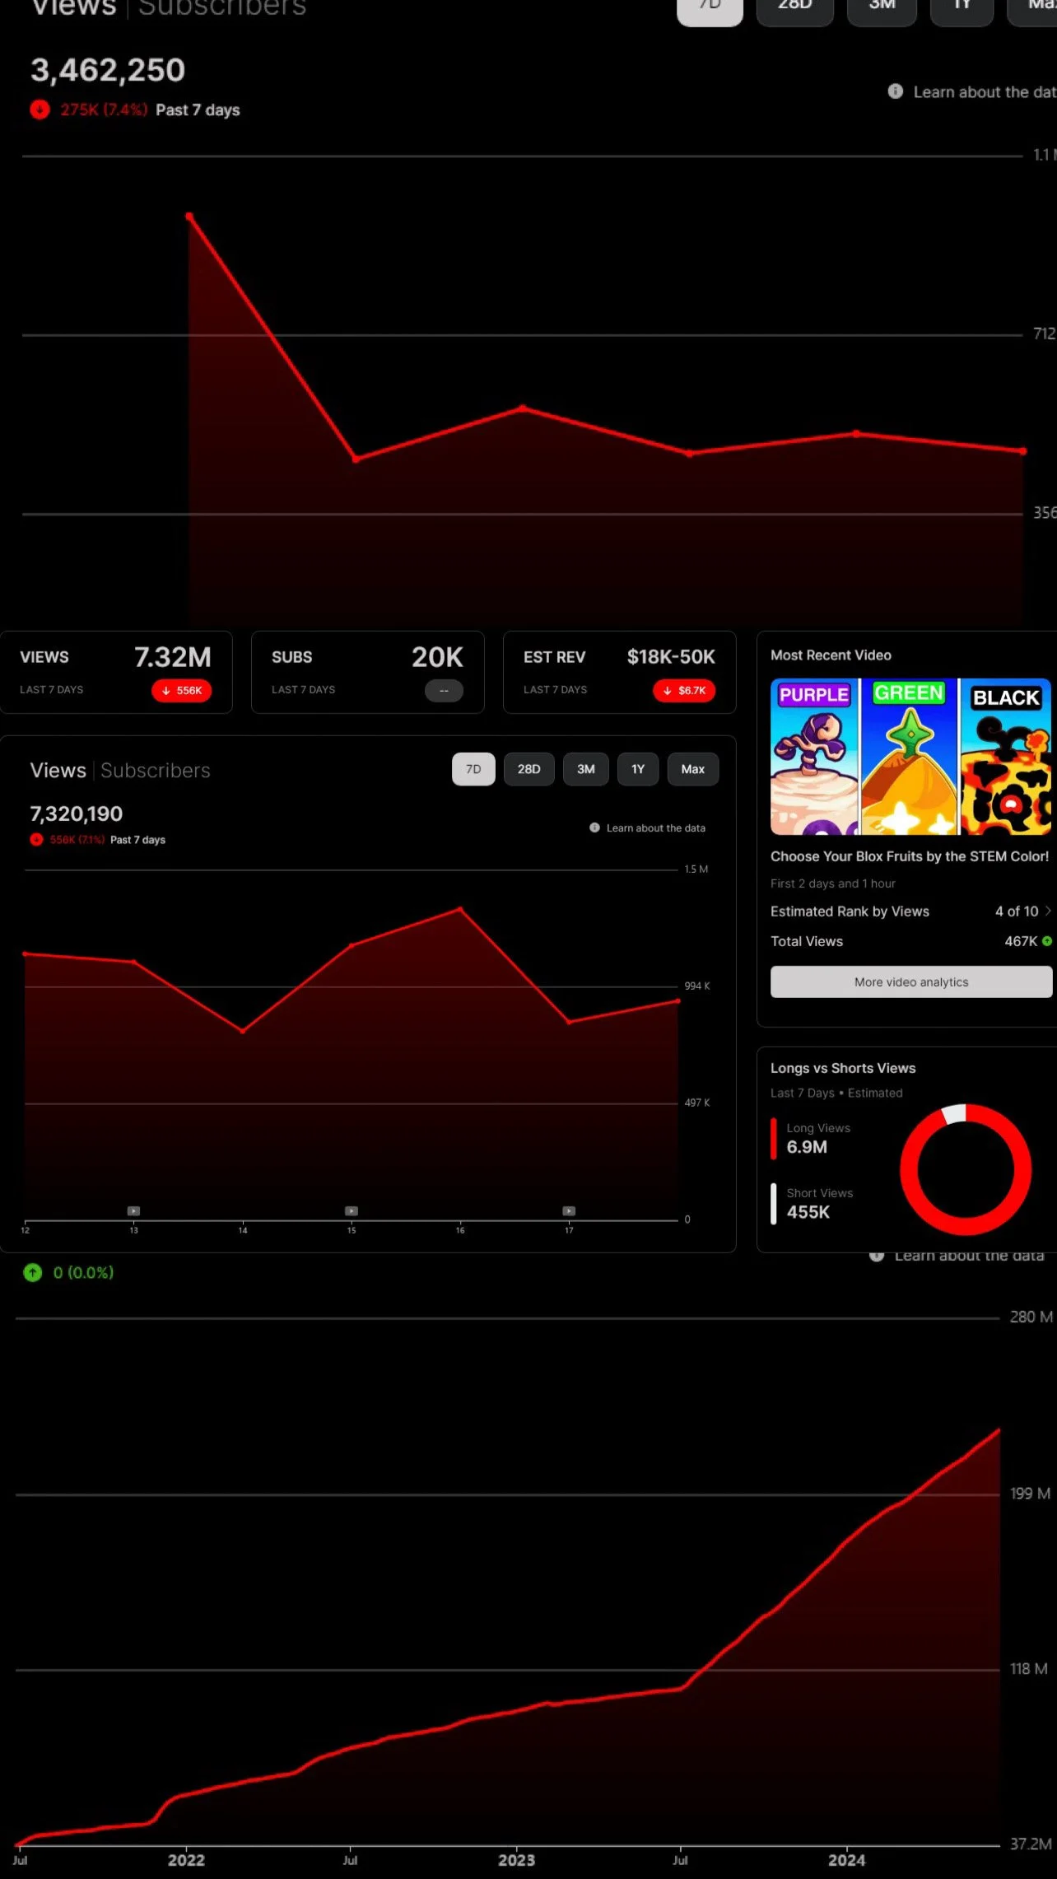Click the info icon beside the 3,462,250 chart's Learn link
This screenshot has height=1879, width=1057.
[x=896, y=91]
